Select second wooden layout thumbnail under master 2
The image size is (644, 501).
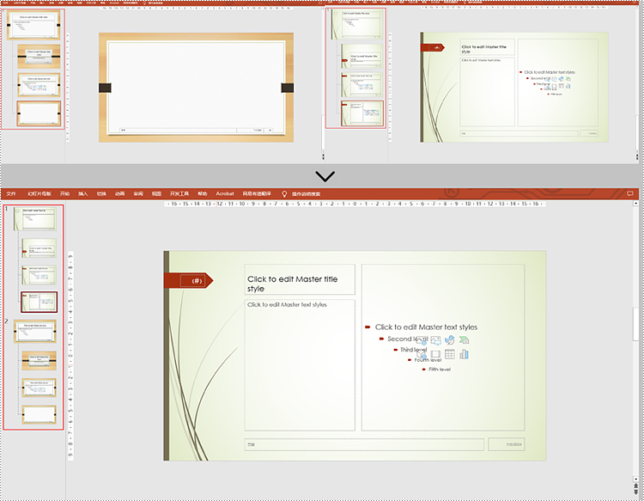[x=39, y=388]
